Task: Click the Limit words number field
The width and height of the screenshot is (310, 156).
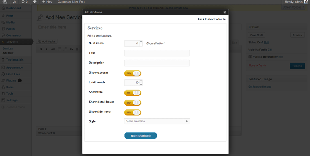Action: 132,82
